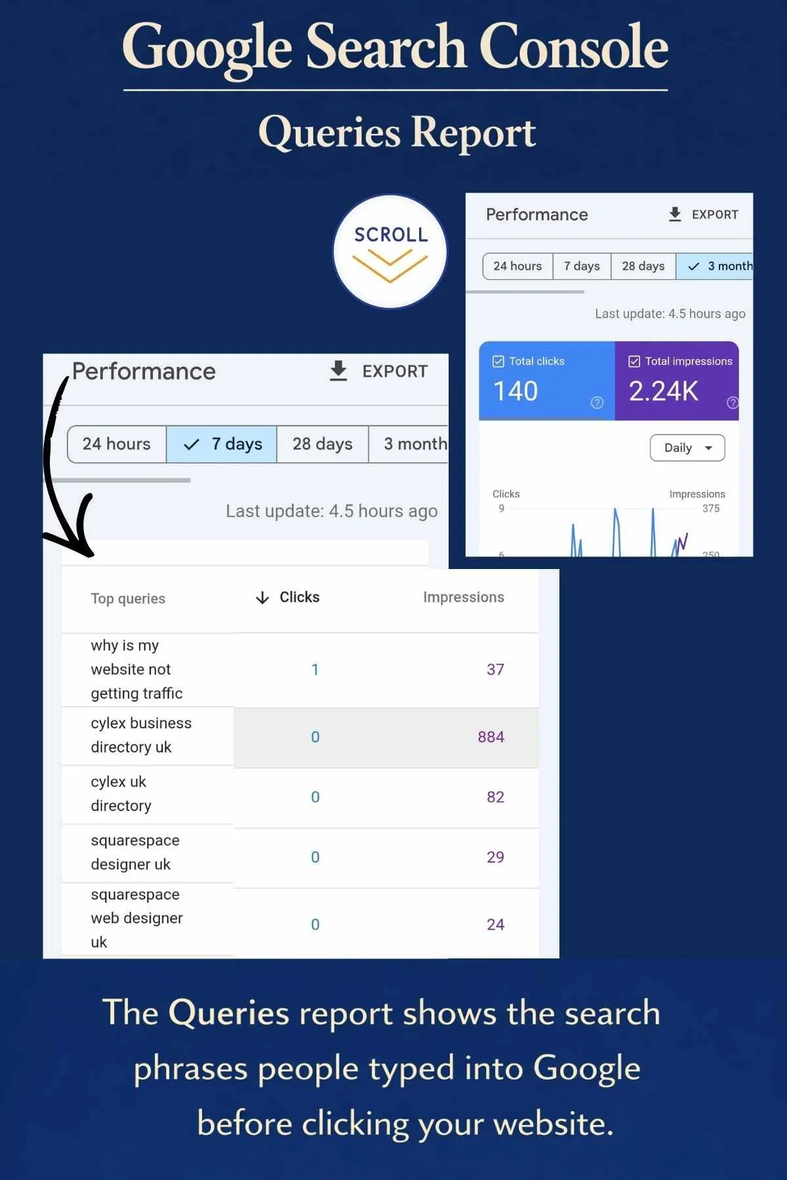Image resolution: width=787 pixels, height=1180 pixels.
Task: Click the 37 impressions value
Action: coord(495,669)
